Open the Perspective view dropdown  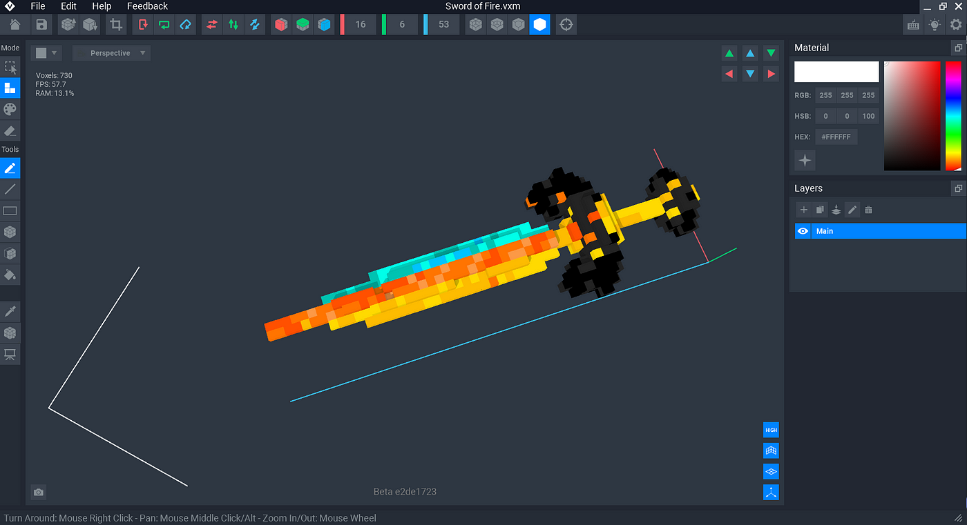pyautogui.click(x=112, y=53)
